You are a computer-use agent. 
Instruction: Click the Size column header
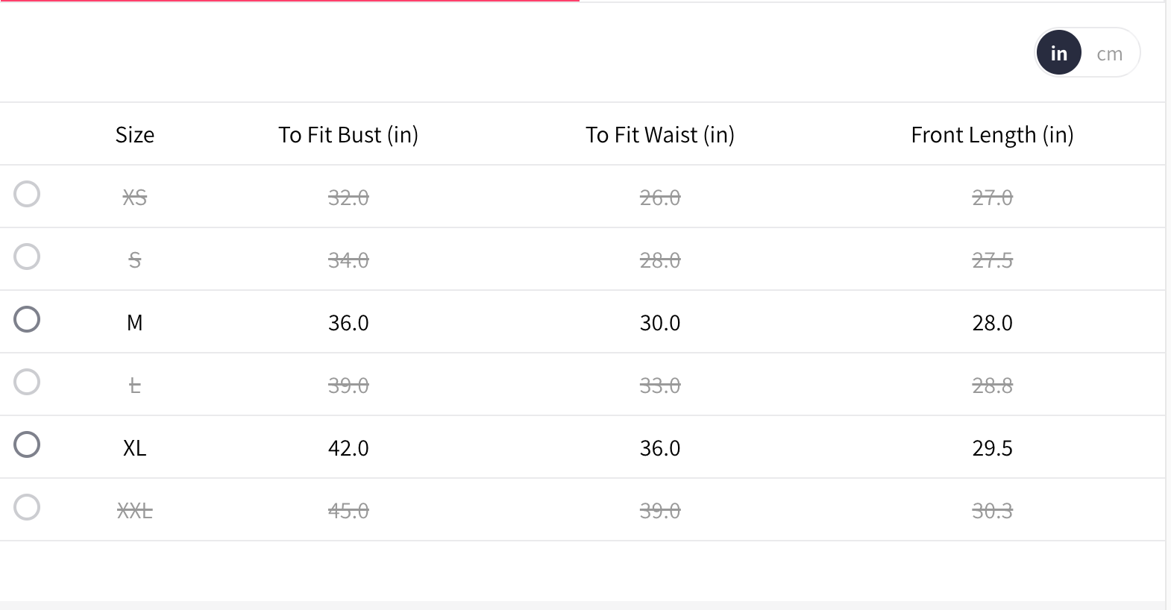pos(135,135)
